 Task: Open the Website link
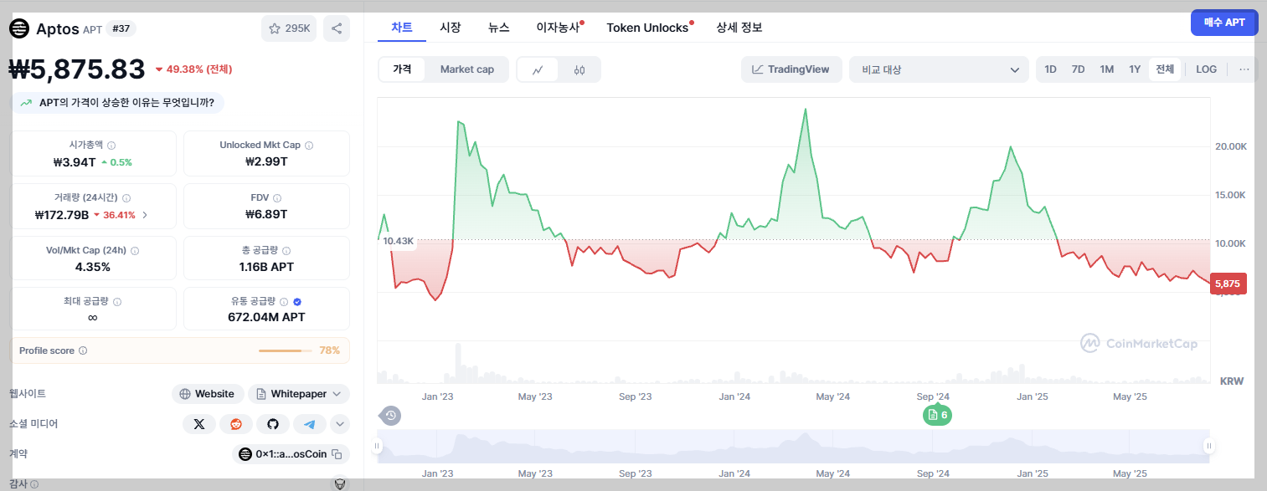pos(208,394)
